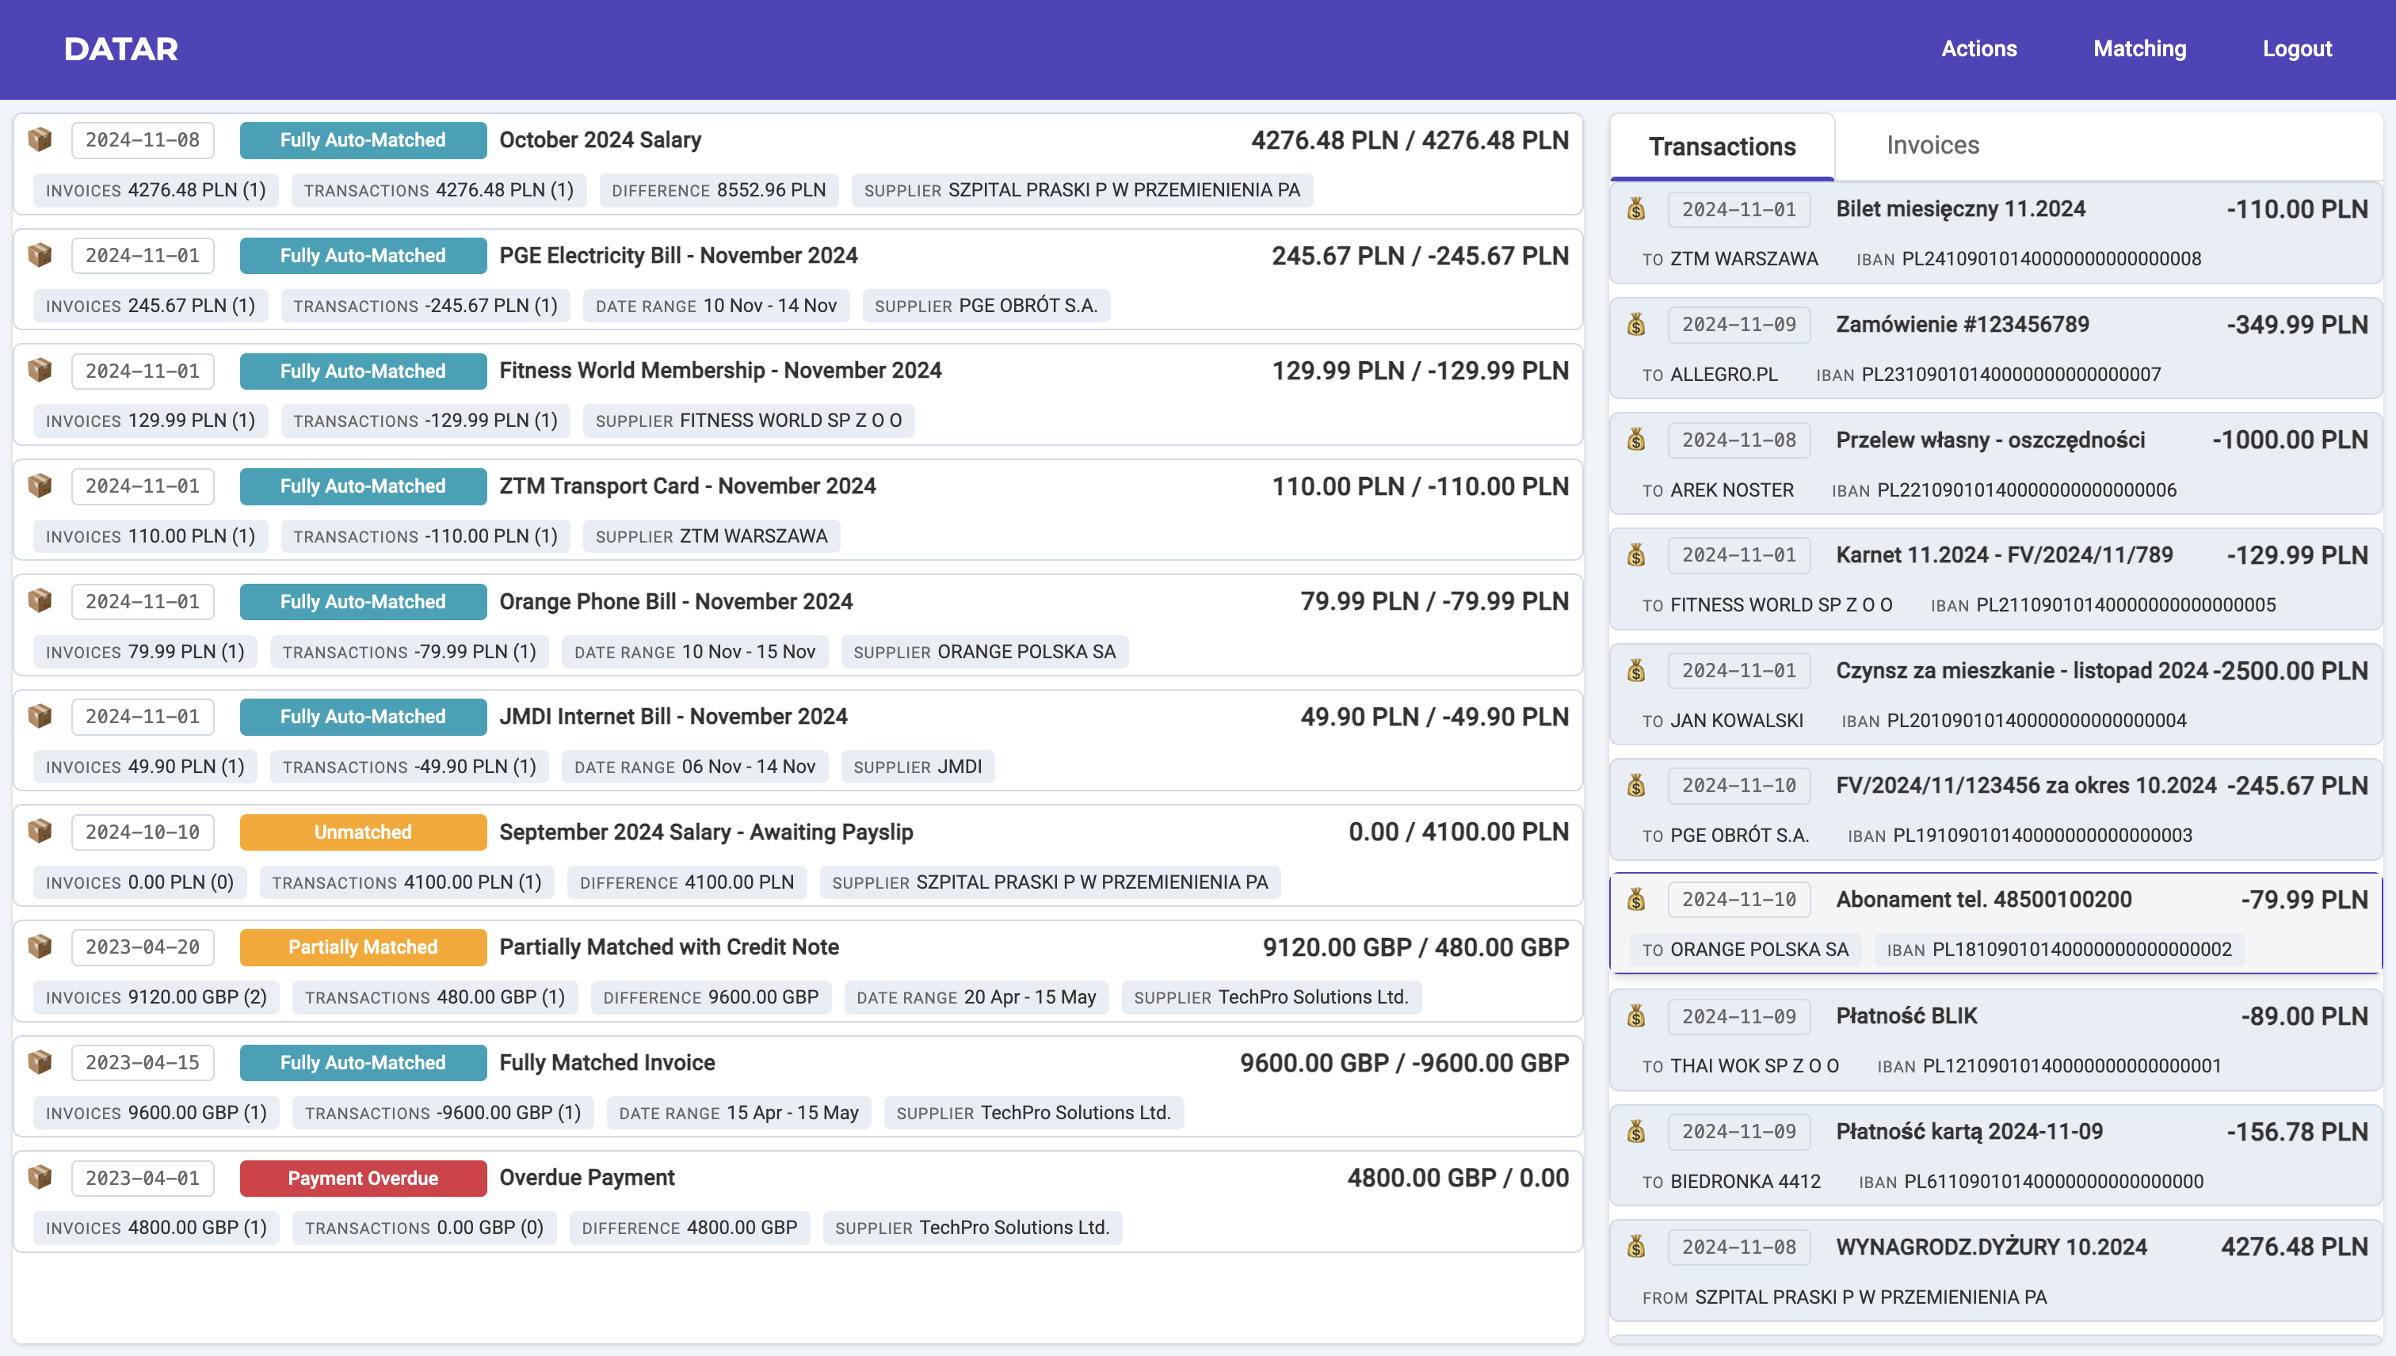Click money bag icon for Abonament tel. 48500100200
The height and width of the screenshot is (1356, 2396).
coord(1636,900)
